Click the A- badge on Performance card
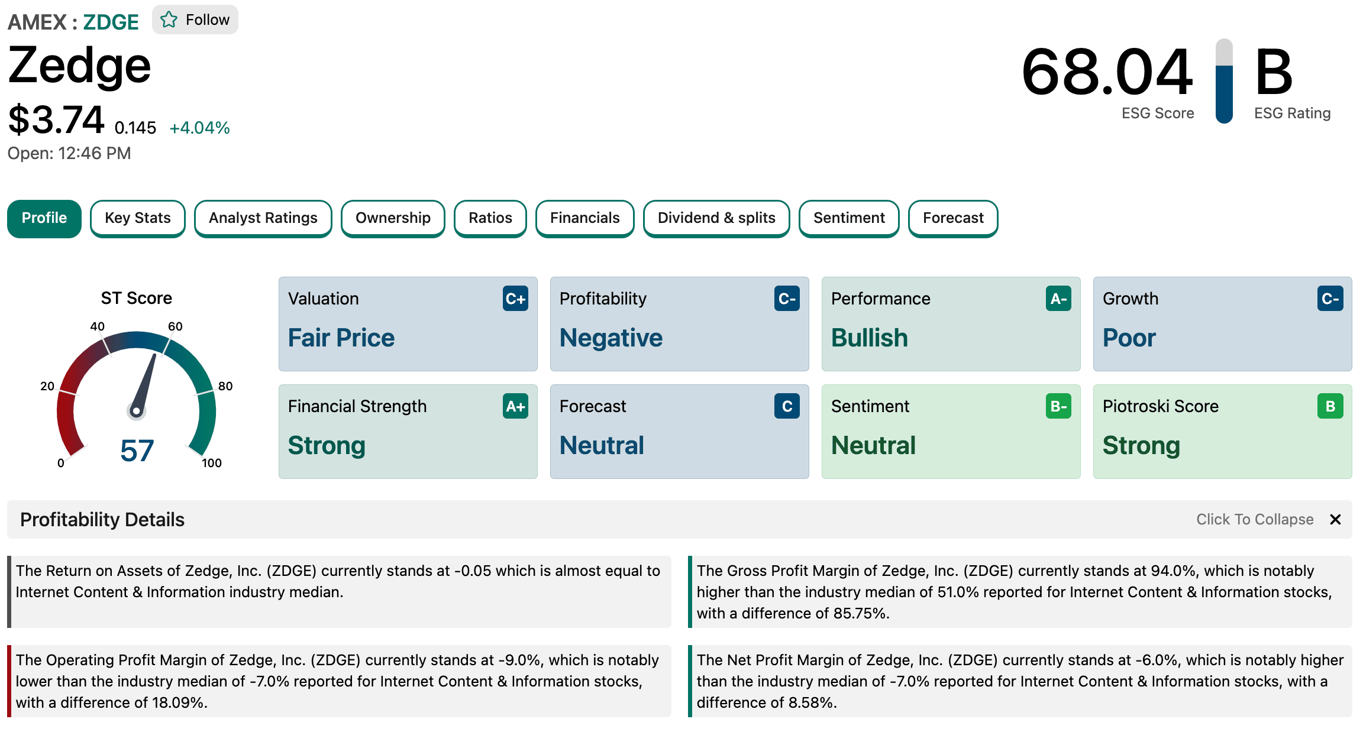This screenshot has width=1363, height=732. click(x=1058, y=299)
